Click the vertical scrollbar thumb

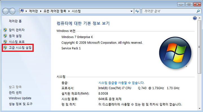(199, 47)
